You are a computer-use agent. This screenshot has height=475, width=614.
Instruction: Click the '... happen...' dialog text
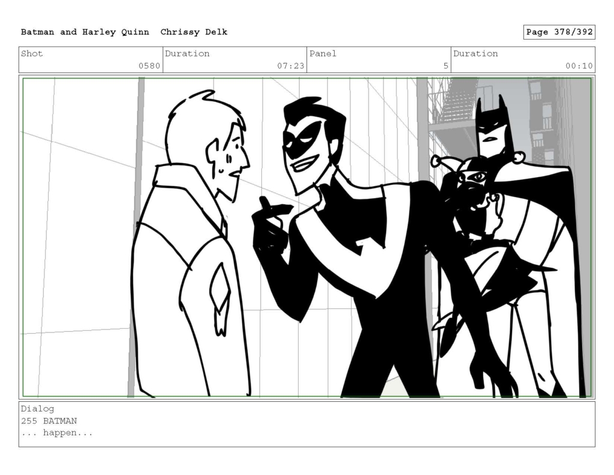click(x=57, y=432)
